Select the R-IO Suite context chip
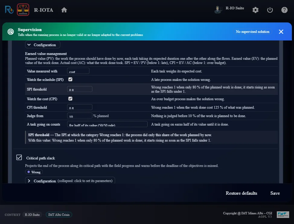 (x=32, y=215)
